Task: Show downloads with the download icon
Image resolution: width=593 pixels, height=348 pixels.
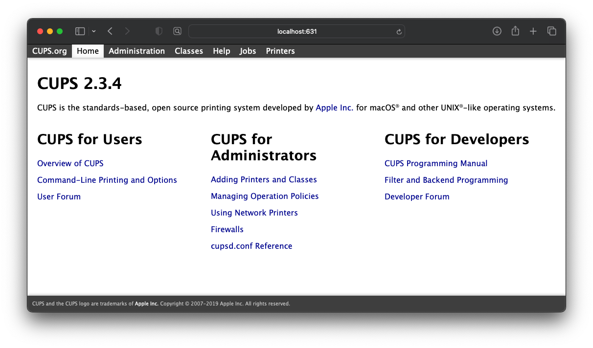Action: (497, 31)
